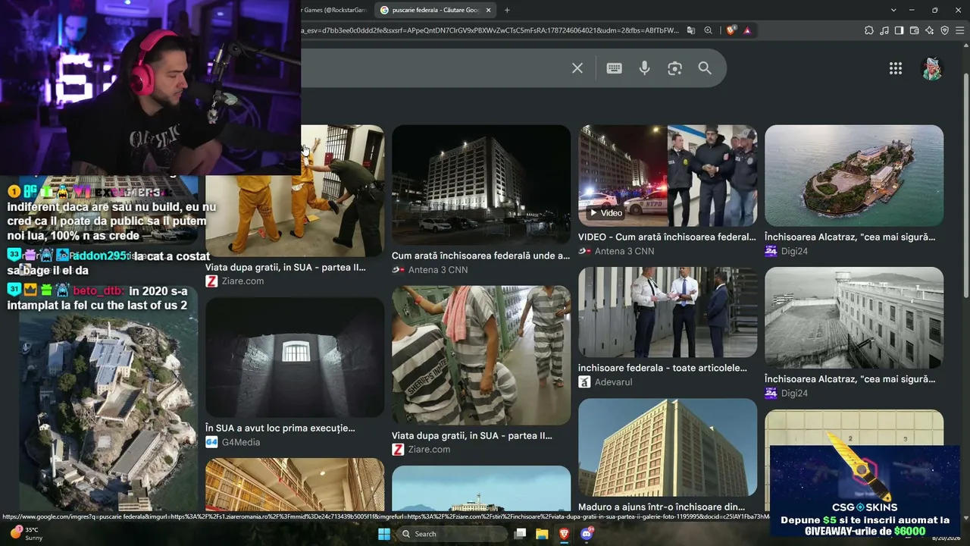Open the black-and-white Alcatraz yard image
Image resolution: width=970 pixels, height=546 pixels.
pyautogui.click(x=854, y=318)
